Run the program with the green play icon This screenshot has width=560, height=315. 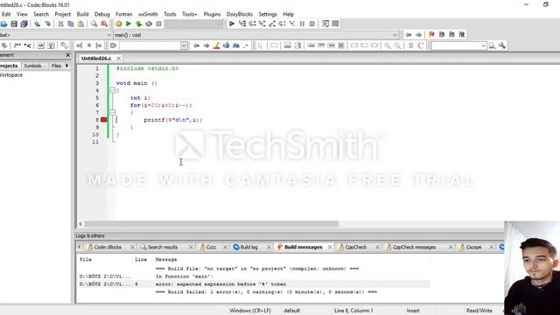pyautogui.click(x=129, y=24)
